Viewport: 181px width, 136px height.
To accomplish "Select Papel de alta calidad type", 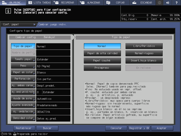I will [x=102, y=53].
